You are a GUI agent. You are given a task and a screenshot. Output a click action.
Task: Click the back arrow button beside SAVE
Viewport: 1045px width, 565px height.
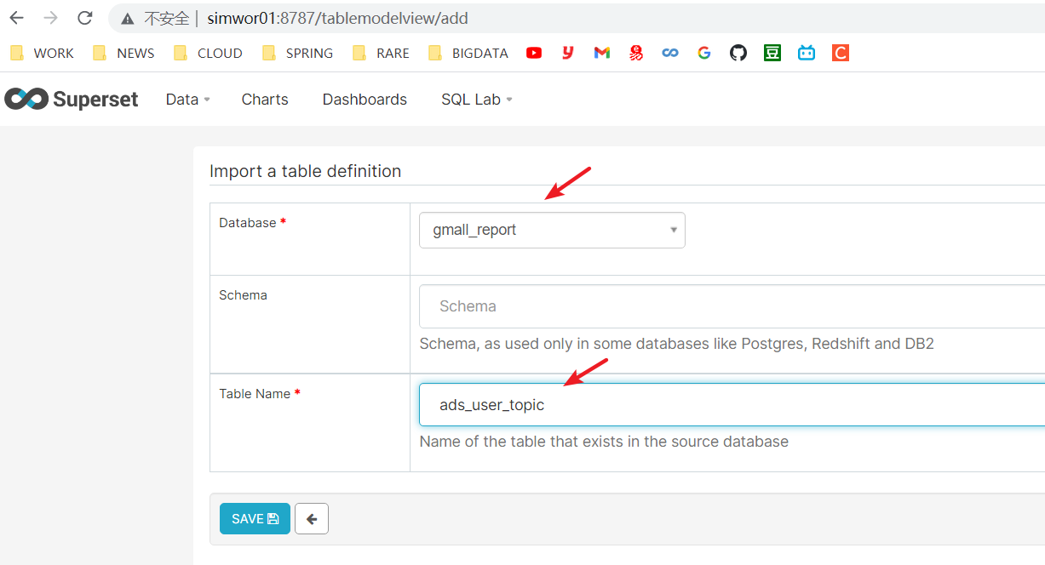(x=312, y=518)
